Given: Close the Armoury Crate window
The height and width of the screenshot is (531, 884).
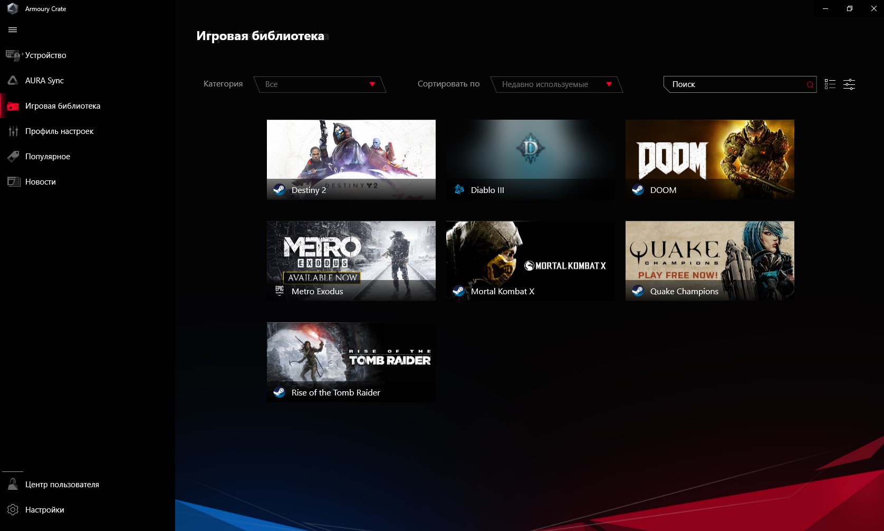Looking at the screenshot, I should click(x=873, y=8).
